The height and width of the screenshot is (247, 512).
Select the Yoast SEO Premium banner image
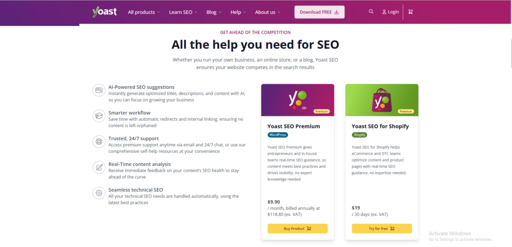297,100
